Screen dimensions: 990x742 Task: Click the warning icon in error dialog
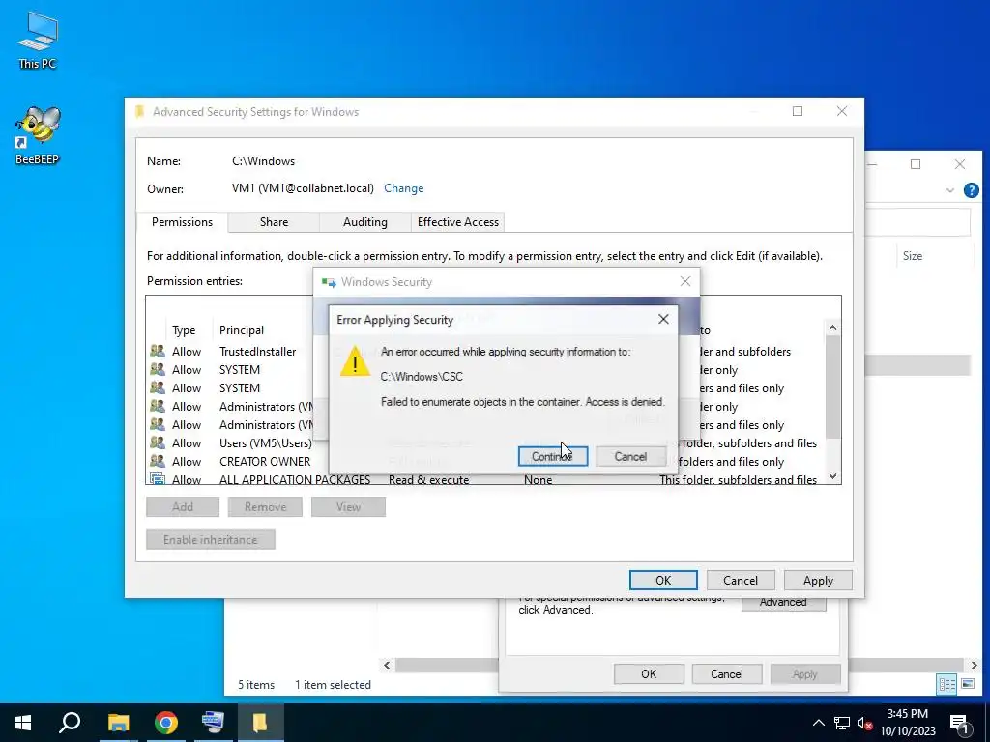tap(355, 361)
